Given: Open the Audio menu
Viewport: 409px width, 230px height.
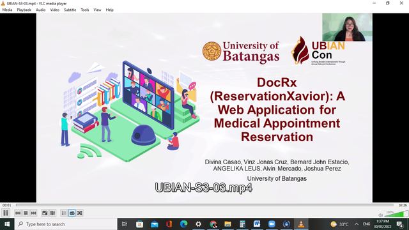Looking at the screenshot, I should pyautogui.click(x=40, y=10).
